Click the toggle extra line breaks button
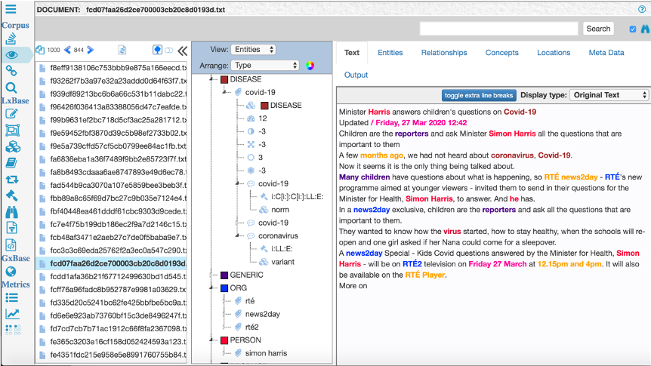The width and height of the screenshot is (651, 366). 479,95
